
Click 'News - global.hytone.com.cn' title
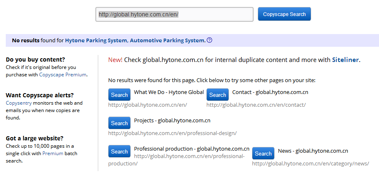coord(313,151)
